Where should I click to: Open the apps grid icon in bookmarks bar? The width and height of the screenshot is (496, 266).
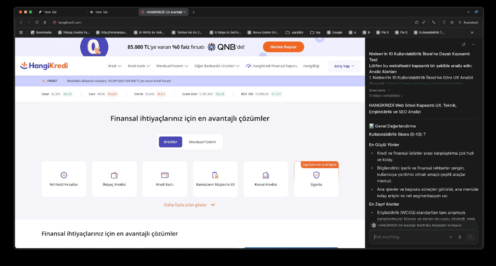21,32
